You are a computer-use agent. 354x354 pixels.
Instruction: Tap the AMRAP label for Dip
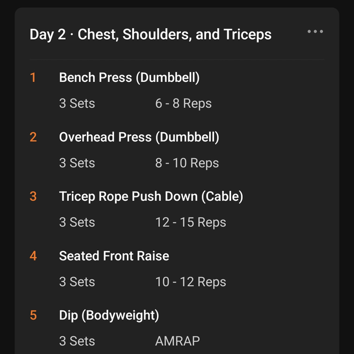coord(177,341)
